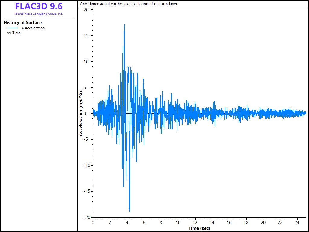Image resolution: width=309 pixels, height=232 pixels.
Task: Click the 12 tick on the time axis
Action: click(x=195, y=223)
